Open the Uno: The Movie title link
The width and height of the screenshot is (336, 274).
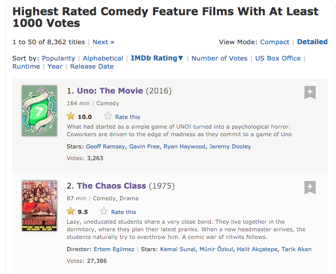(x=110, y=91)
